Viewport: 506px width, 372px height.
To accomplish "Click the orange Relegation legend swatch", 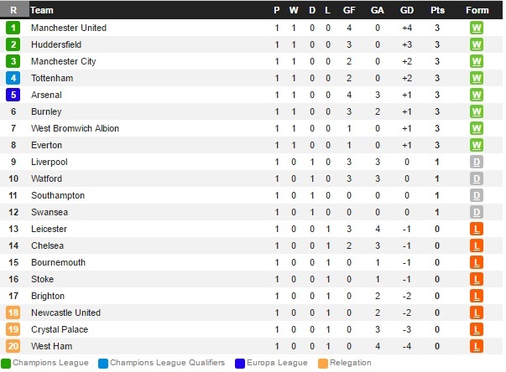I will [x=324, y=363].
